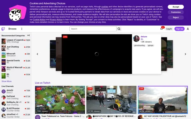Open the Prime loot crown notifications icon

pyautogui.click(x=161, y=29)
